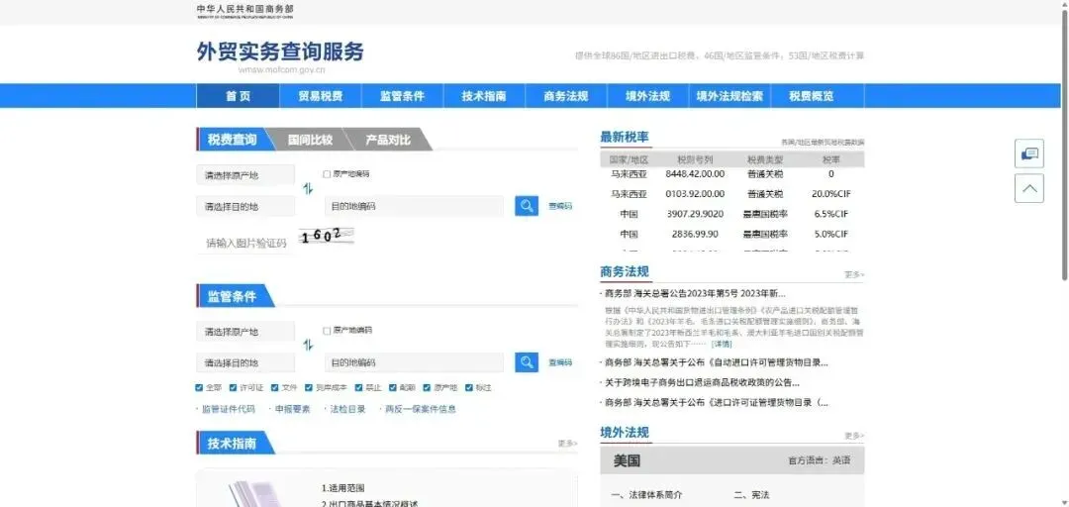Open 跨境电子商务出口退运商品税收政策 notice
Screen dimensions: 1069x507
[x=702, y=383]
